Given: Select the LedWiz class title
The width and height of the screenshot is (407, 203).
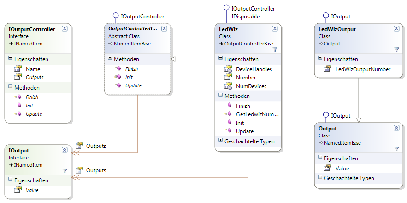Looking at the screenshot, I should 228,29.
